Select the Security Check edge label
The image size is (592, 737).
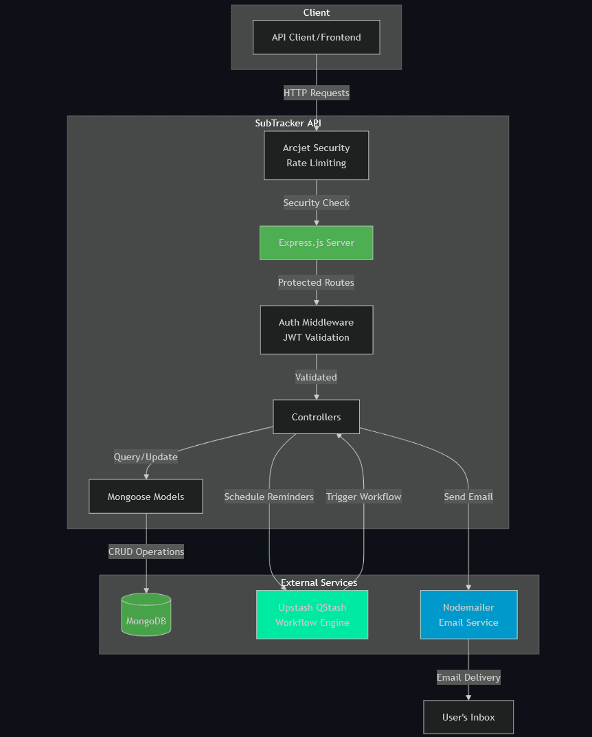coord(316,203)
